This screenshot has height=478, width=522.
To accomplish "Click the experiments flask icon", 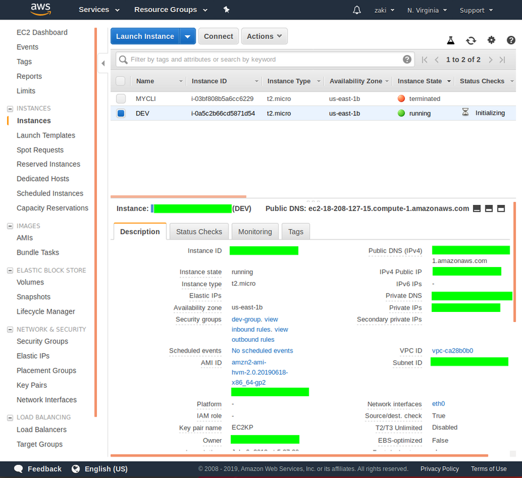I will pyautogui.click(x=450, y=41).
